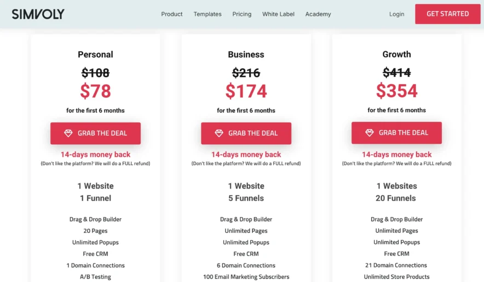The image size is (484, 282).
Task: Click the Growth plan heading
Action: click(x=396, y=54)
